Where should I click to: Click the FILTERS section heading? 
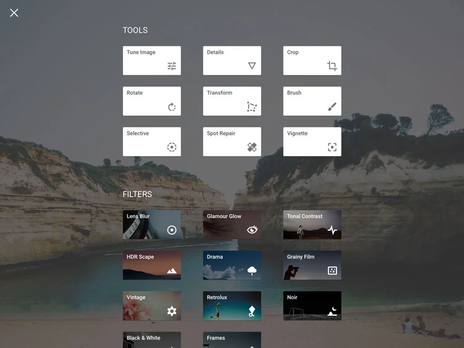[137, 194]
